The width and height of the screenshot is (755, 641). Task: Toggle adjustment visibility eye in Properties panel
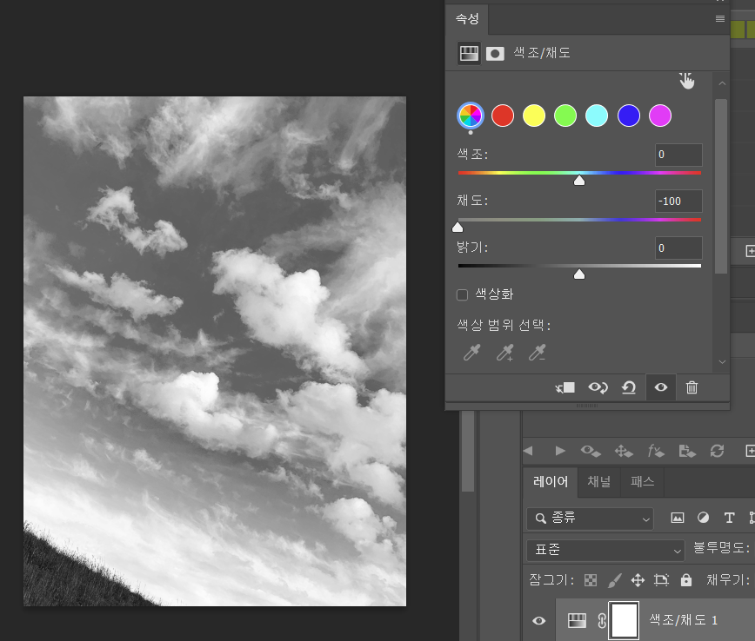(660, 387)
